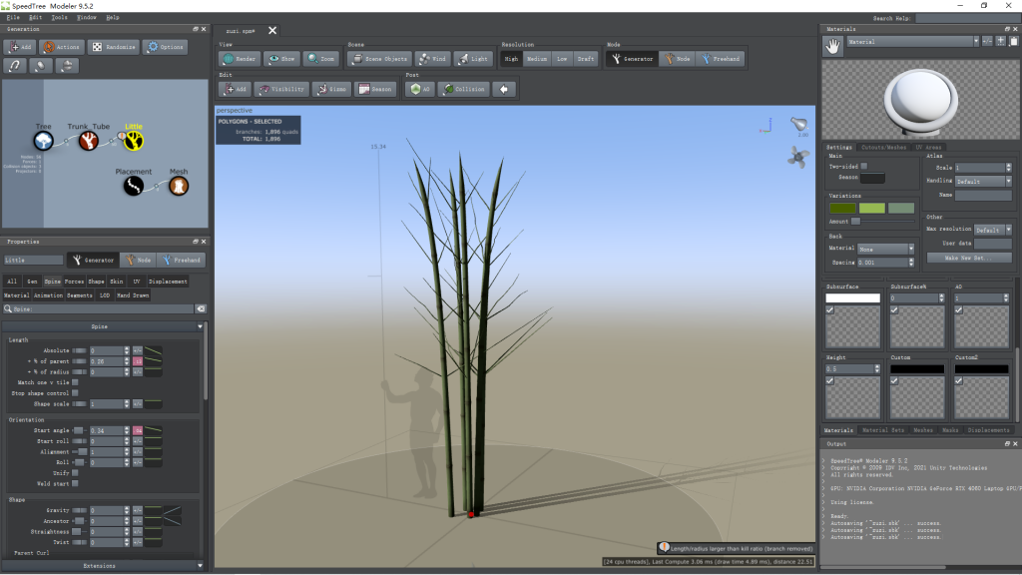Click Add in the Edit toolbar group

pyautogui.click(x=235, y=89)
